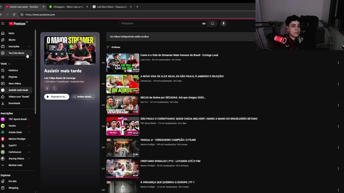This screenshot has height=193, width=344.
Task: Open YouTube Music in the sidebar
Action: (16, 53)
